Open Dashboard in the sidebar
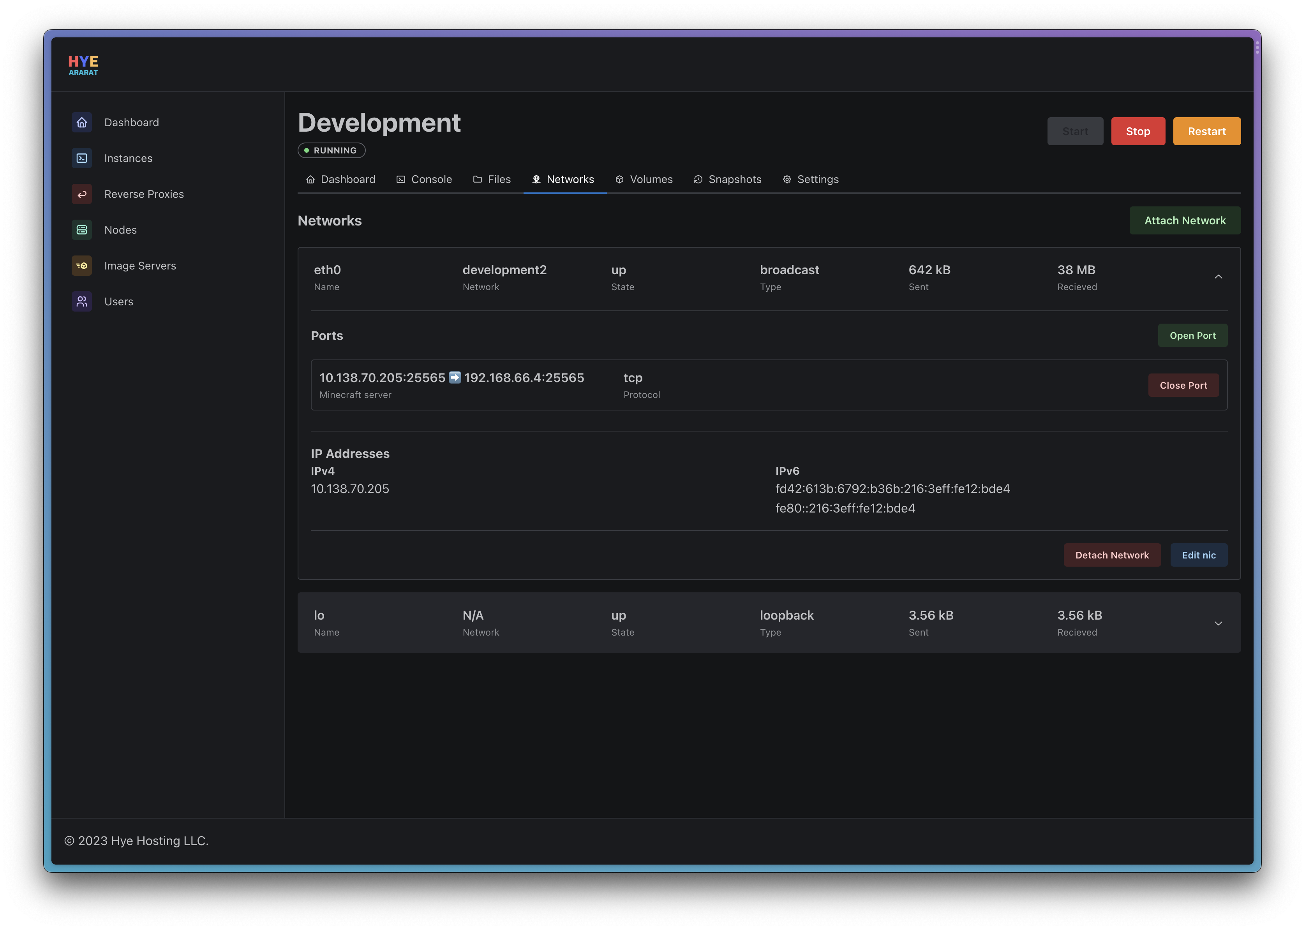1305x930 pixels. [x=132, y=123]
